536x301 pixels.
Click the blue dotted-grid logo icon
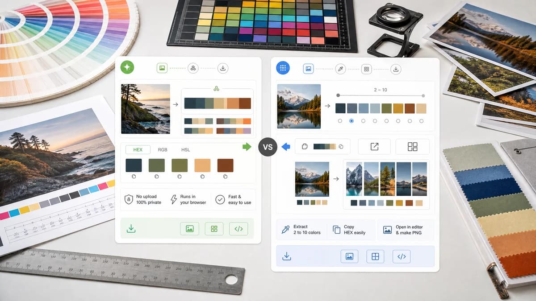pos(283,68)
